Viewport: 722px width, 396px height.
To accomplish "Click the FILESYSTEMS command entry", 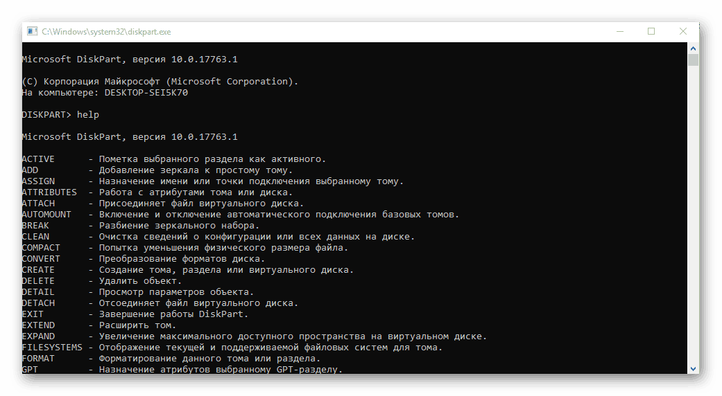I will click(x=232, y=348).
